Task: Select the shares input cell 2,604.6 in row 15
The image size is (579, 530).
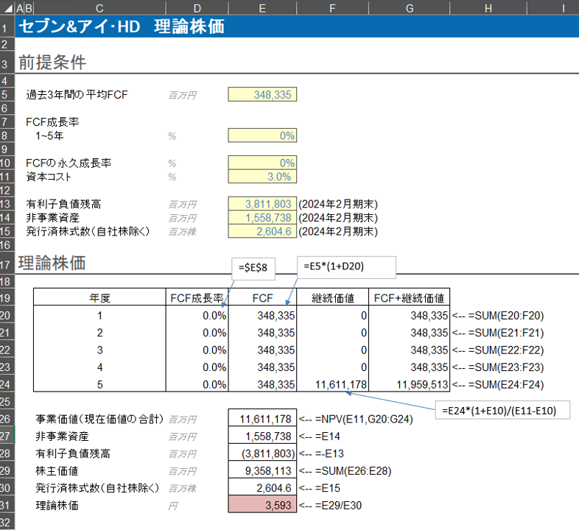Action: click(262, 231)
